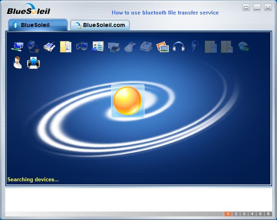Open the Serial Port service icon
Image resolution: width=277 pixels, height=220 pixels.
[x=50, y=47]
